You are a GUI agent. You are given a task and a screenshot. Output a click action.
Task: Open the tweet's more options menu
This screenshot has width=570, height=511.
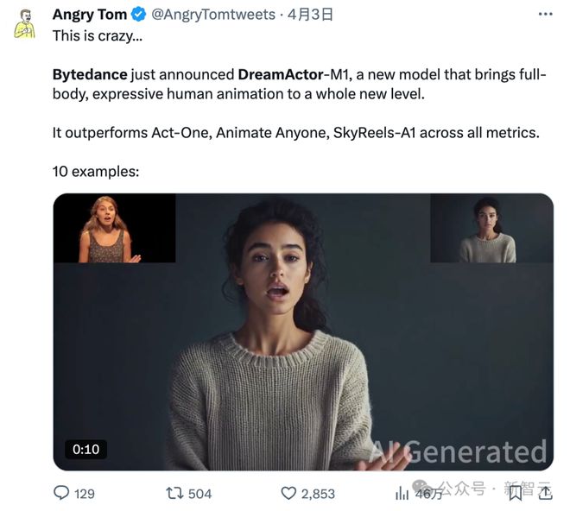(x=545, y=15)
